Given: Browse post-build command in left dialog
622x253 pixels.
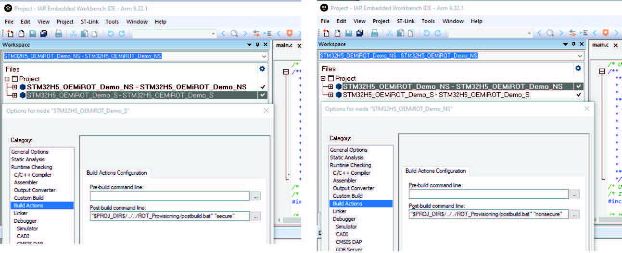Looking at the screenshot, I should 255,216.
